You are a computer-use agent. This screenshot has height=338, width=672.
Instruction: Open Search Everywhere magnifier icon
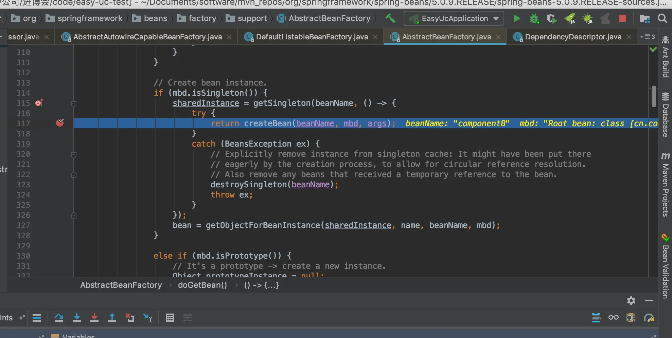tap(662, 18)
